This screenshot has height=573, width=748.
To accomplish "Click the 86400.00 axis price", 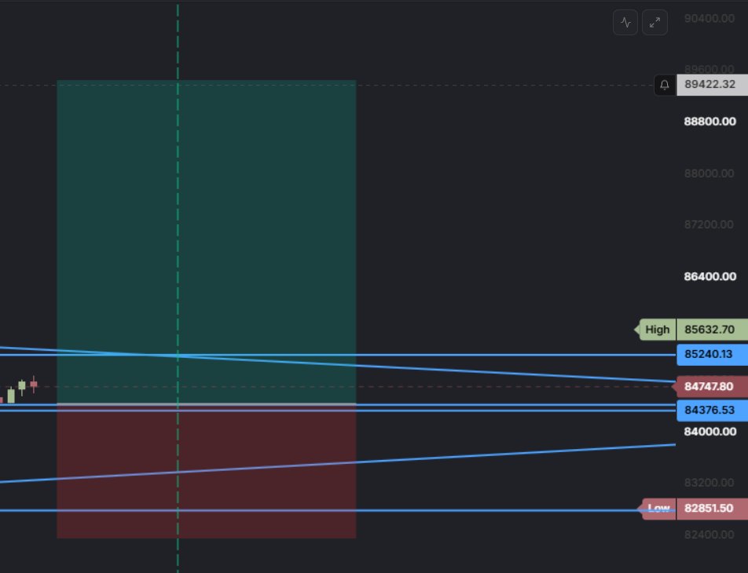I will (x=709, y=276).
